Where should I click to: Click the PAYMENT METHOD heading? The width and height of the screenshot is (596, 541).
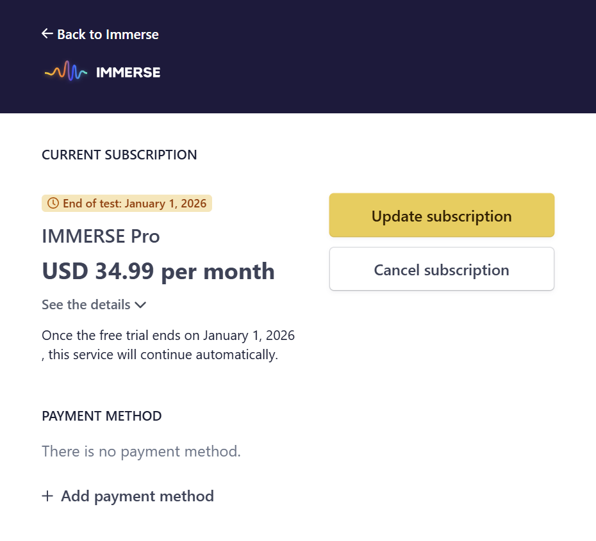(101, 416)
